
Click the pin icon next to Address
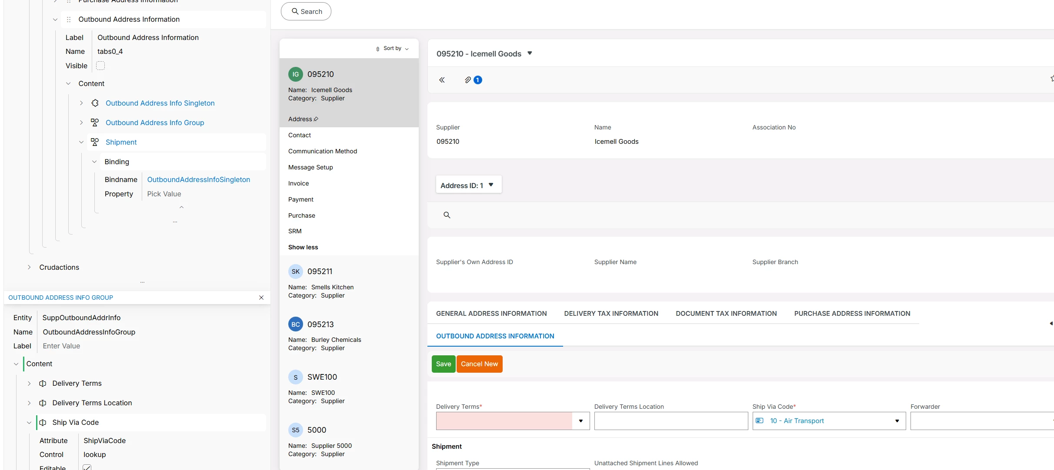316,119
